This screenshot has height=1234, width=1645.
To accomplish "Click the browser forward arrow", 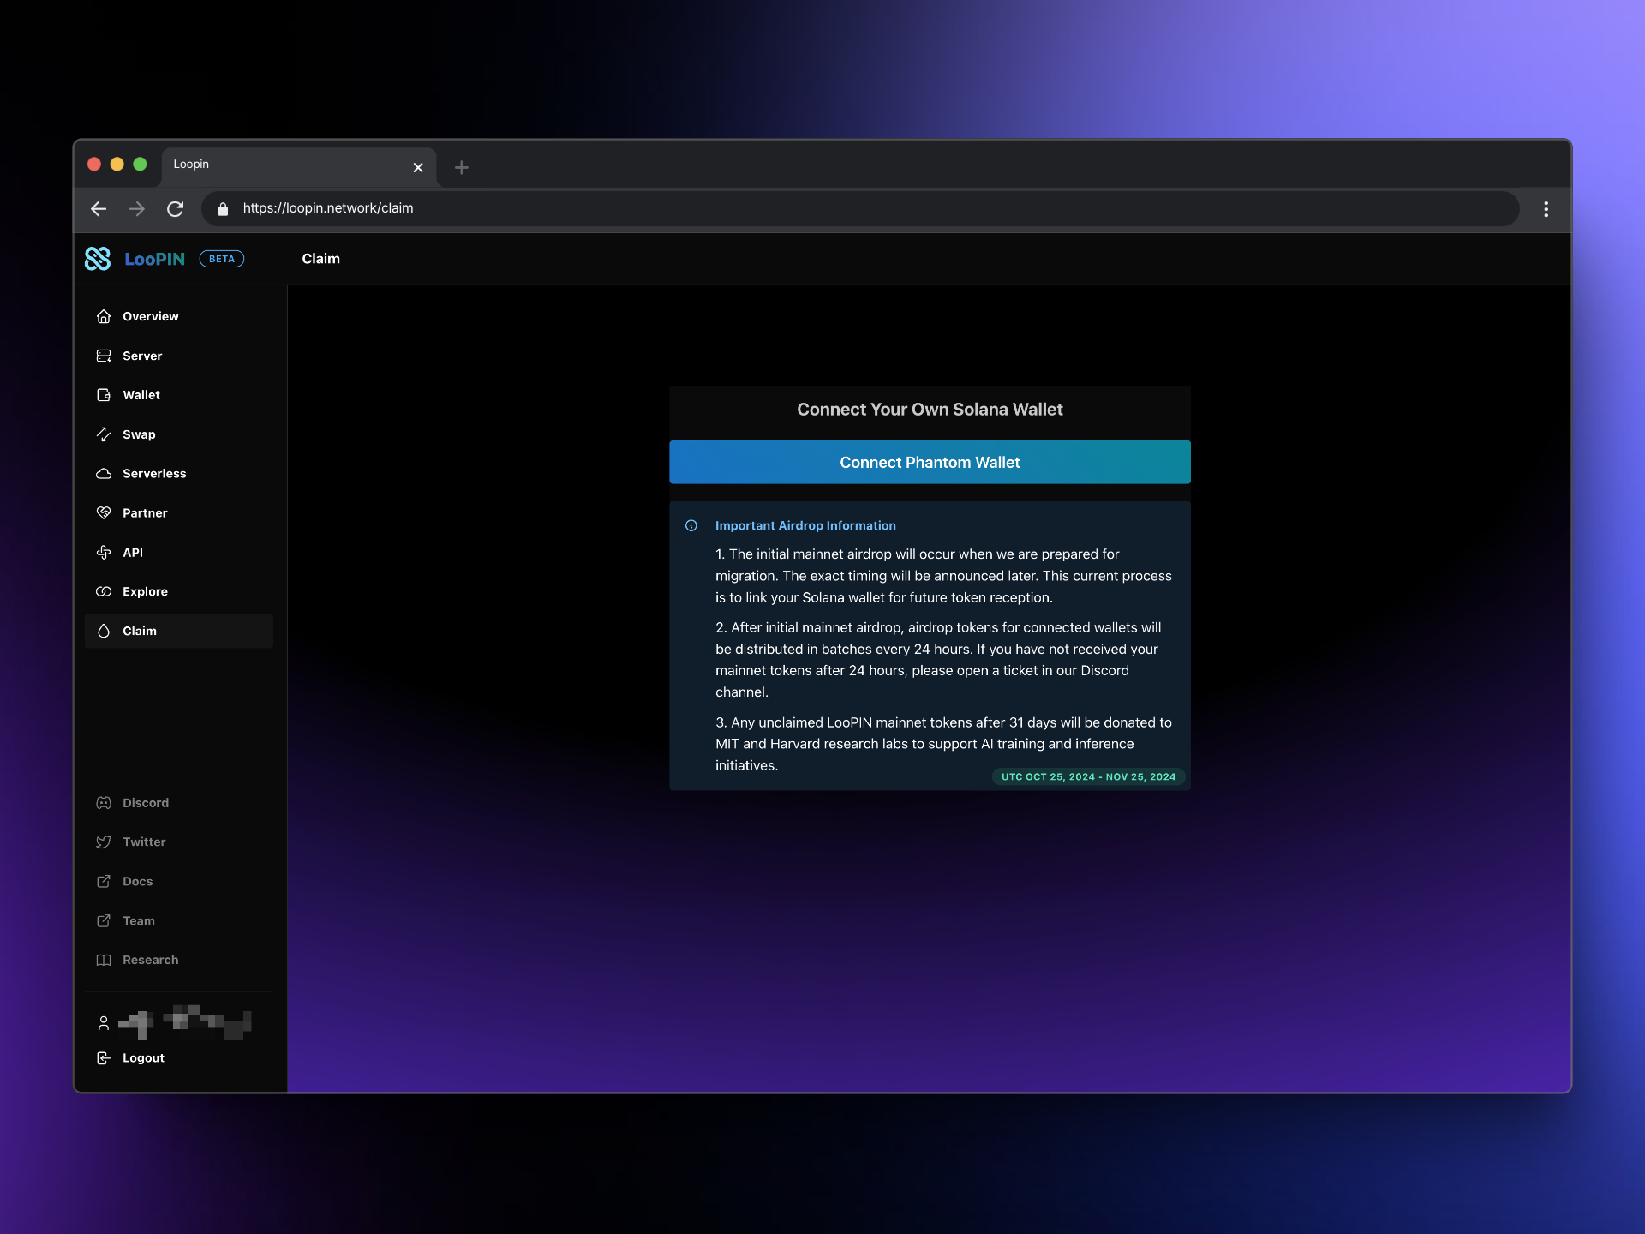I will point(137,209).
